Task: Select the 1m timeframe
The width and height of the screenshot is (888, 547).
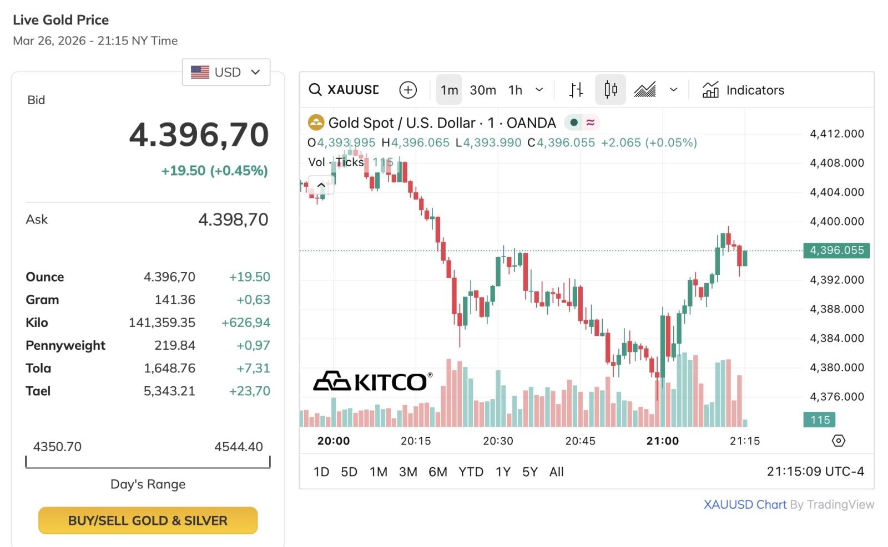Action: [x=449, y=90]
